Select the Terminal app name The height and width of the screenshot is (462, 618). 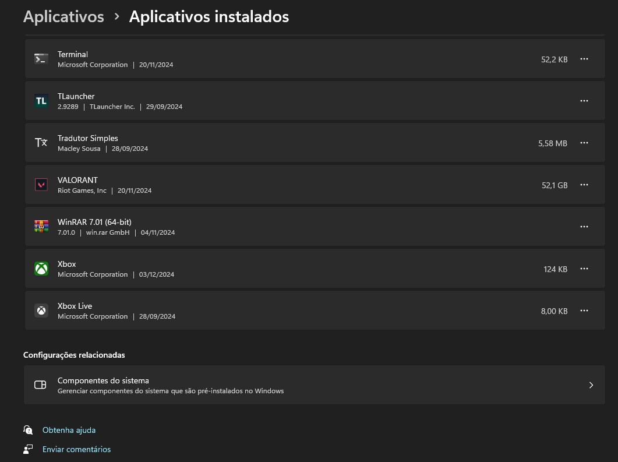tap(73, 54)
